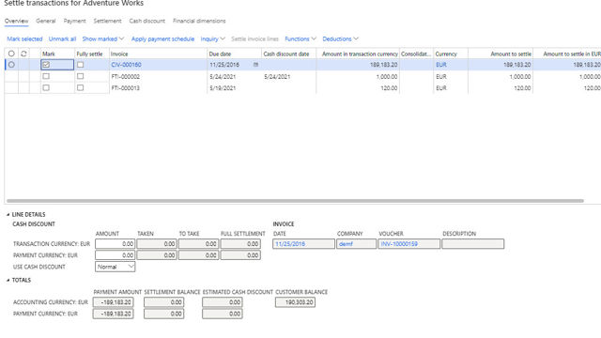The image size is (601, 338).
Task: Click due date cell 5/19/2021
Action: tap(234, 88)
